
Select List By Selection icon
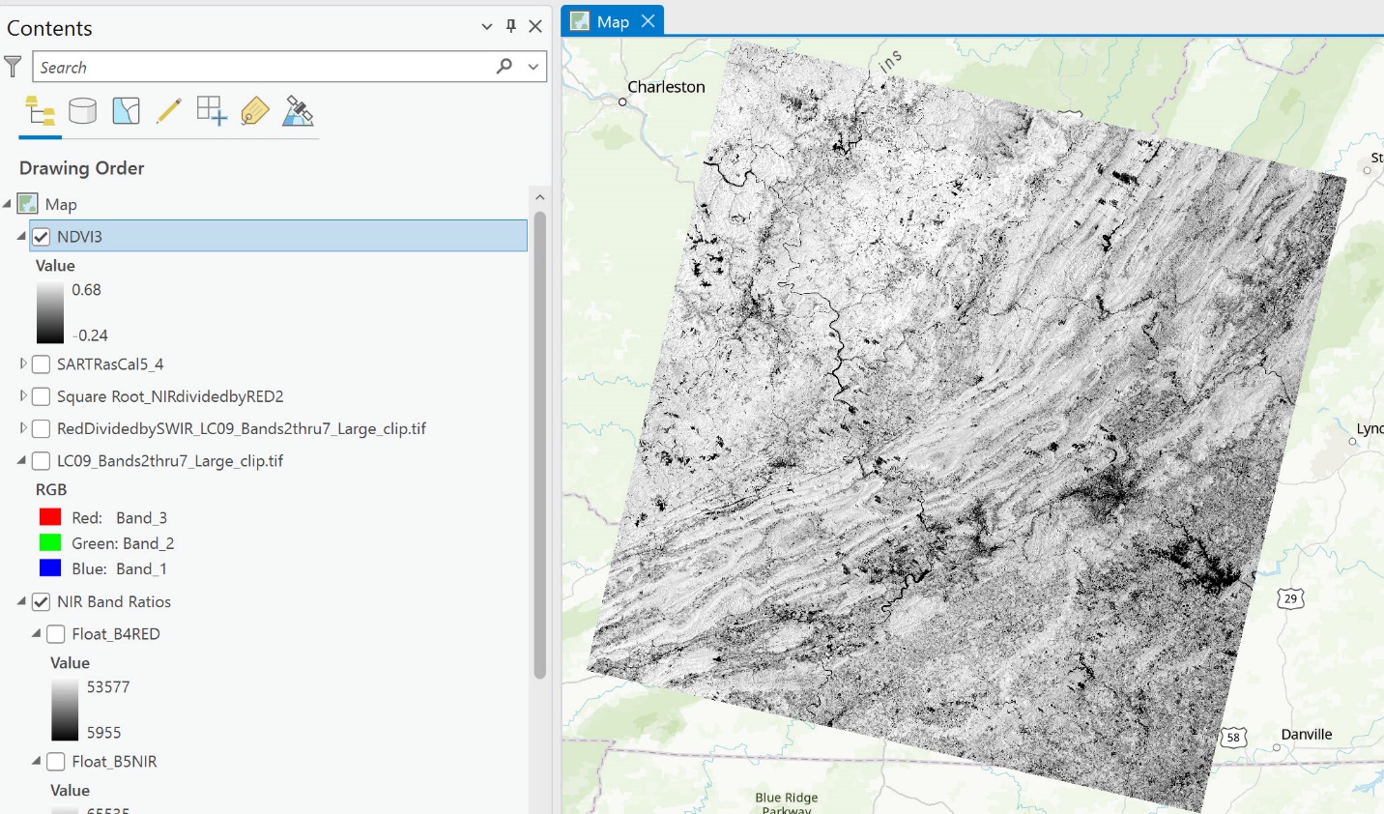point(126,111)
